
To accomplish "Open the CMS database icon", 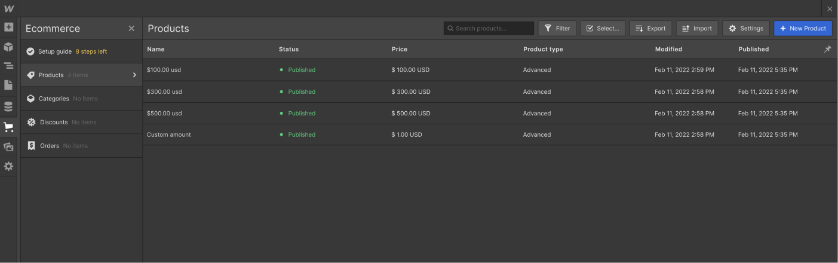I will point(8,107).
